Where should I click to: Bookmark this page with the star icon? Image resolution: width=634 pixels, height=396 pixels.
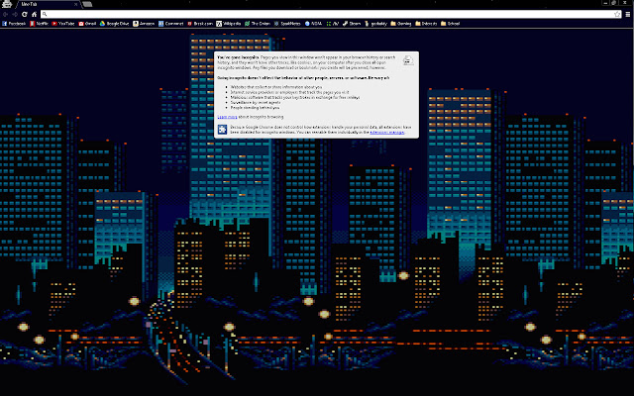(617, 14)
